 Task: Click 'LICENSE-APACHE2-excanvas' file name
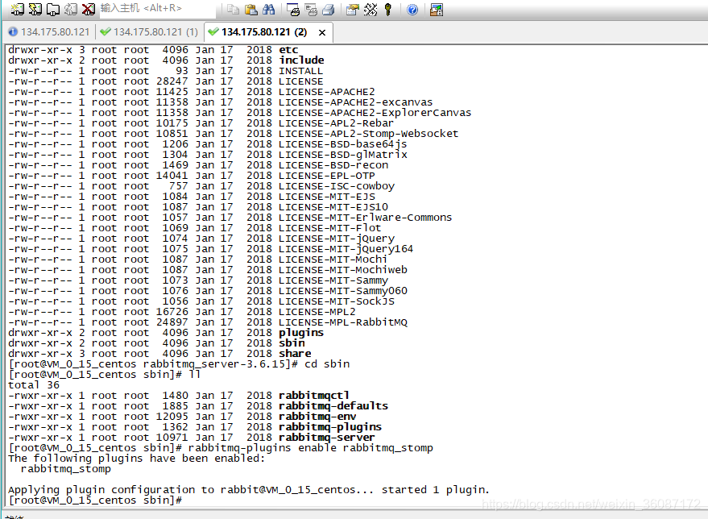[x=355, y=102]
